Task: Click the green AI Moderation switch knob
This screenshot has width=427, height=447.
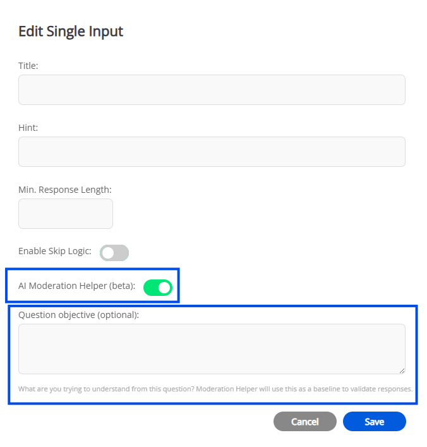Action: (164, 288)
